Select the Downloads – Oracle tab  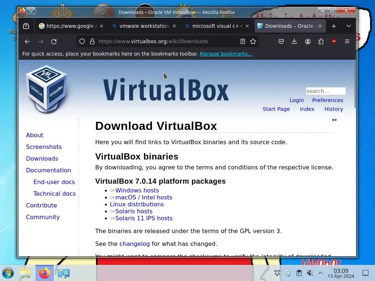290,26
